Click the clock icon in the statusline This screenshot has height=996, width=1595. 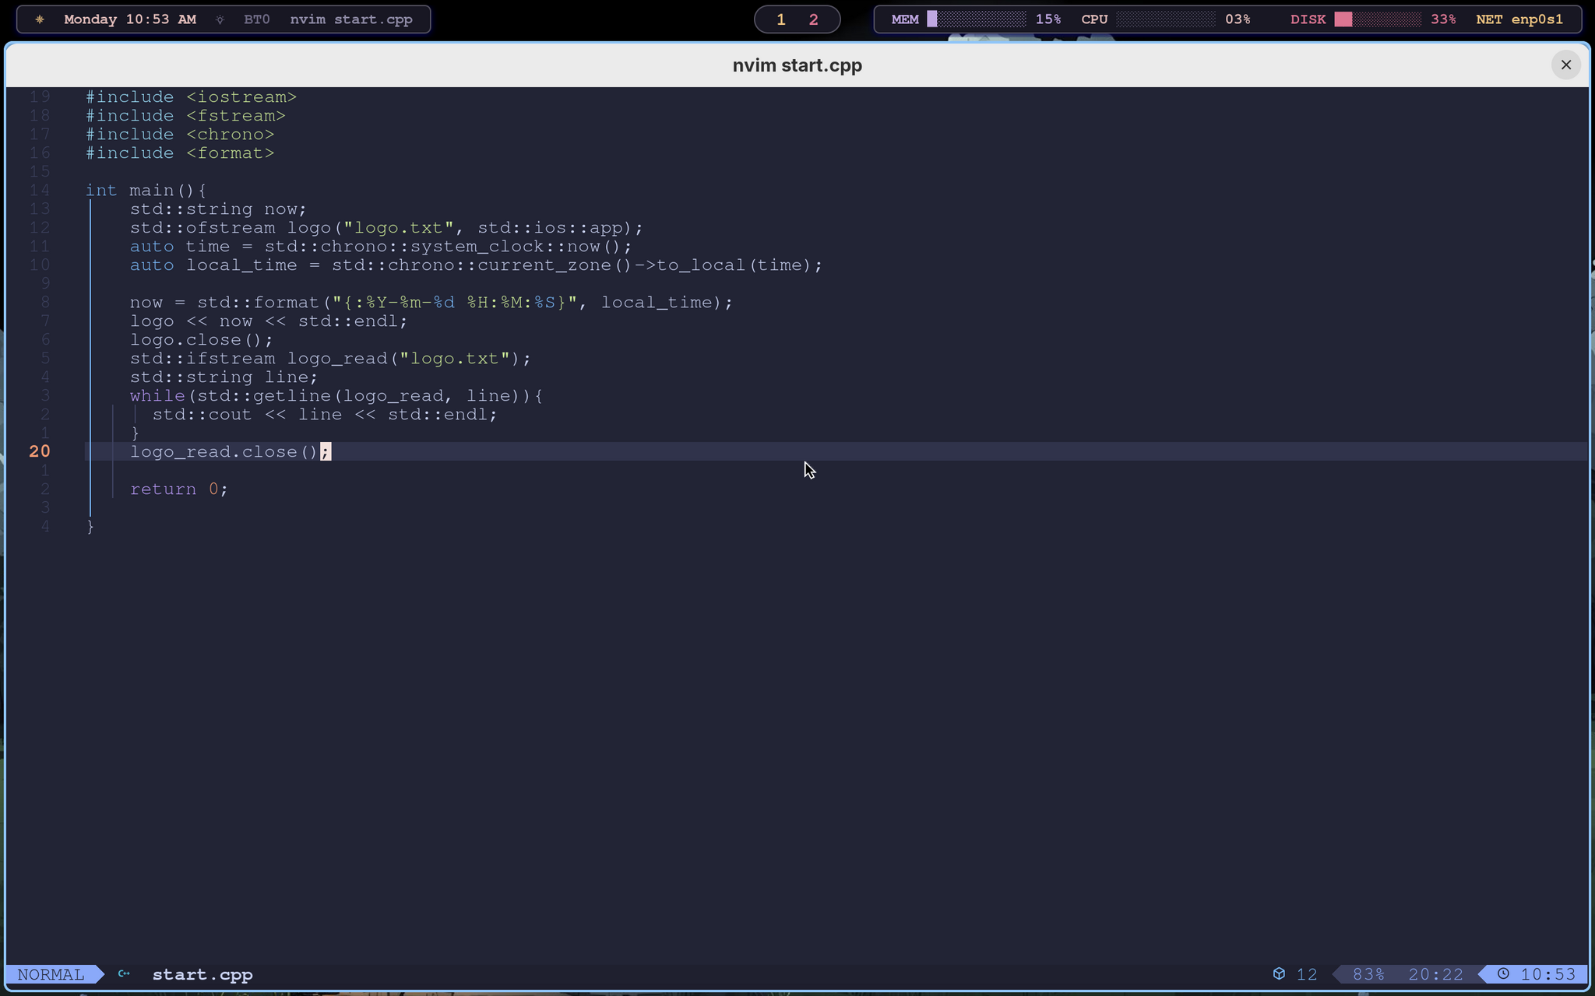pos(1503,973)
